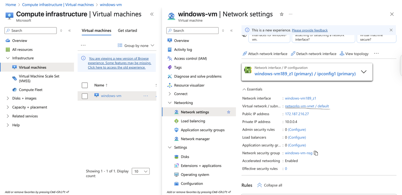
Task: Click the favorite star beside Network settings item
Action: [229, 112]
